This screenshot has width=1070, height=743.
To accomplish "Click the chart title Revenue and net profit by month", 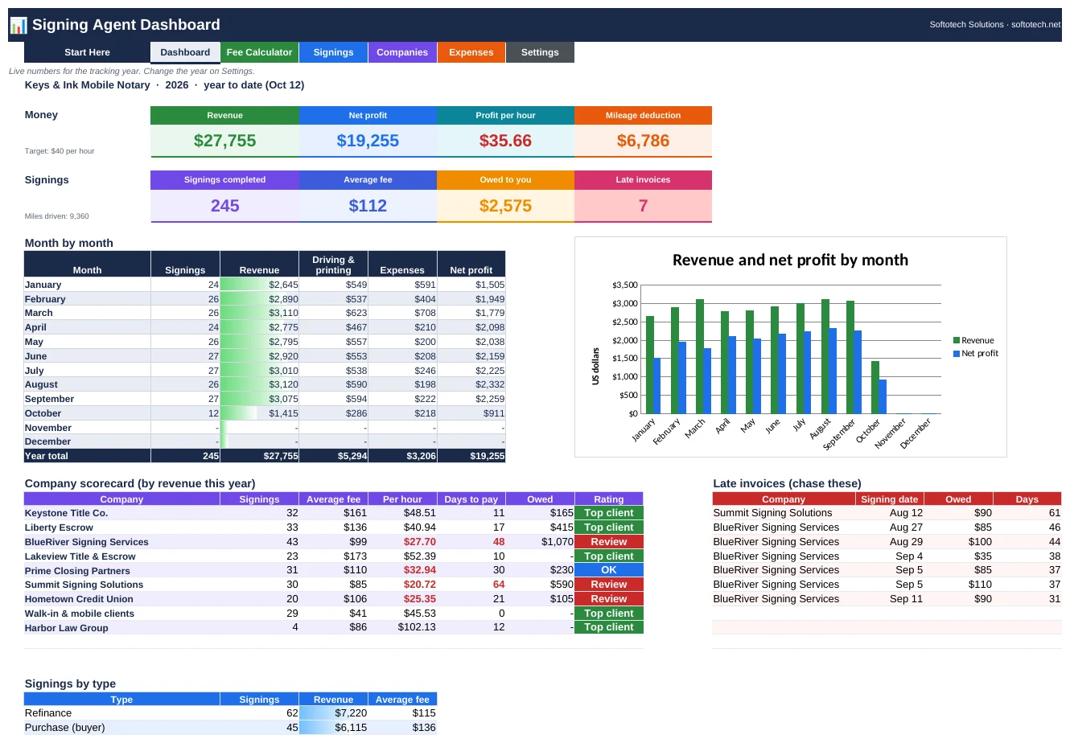I will click(x=790, y=260).
